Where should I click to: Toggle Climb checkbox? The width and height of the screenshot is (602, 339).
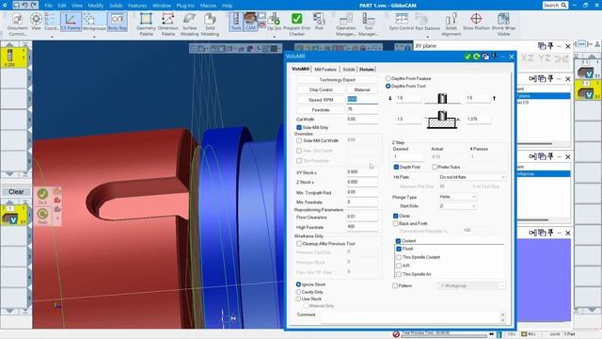tap(395, 216)
